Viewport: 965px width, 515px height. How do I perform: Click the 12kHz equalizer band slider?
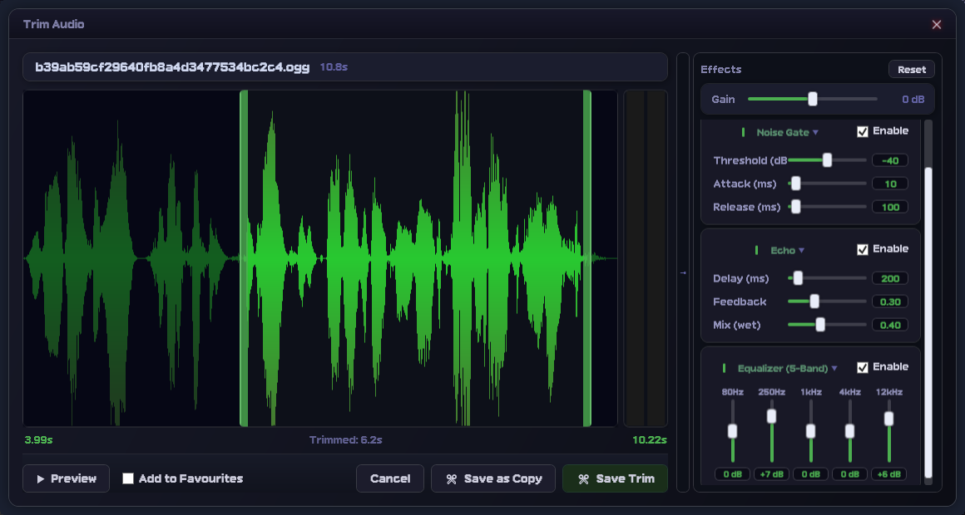pyautogui.click(x=888, y=431)
